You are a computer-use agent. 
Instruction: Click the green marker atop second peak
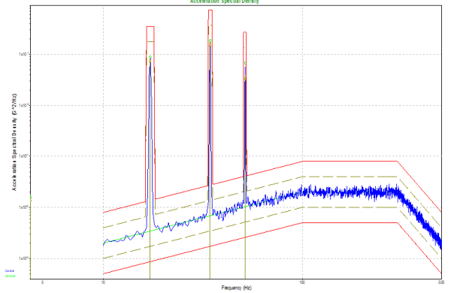point(210,41)
